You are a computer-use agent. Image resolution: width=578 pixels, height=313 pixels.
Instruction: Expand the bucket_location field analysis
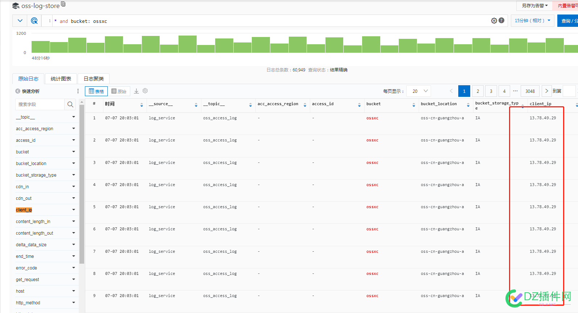coord(74,163)
